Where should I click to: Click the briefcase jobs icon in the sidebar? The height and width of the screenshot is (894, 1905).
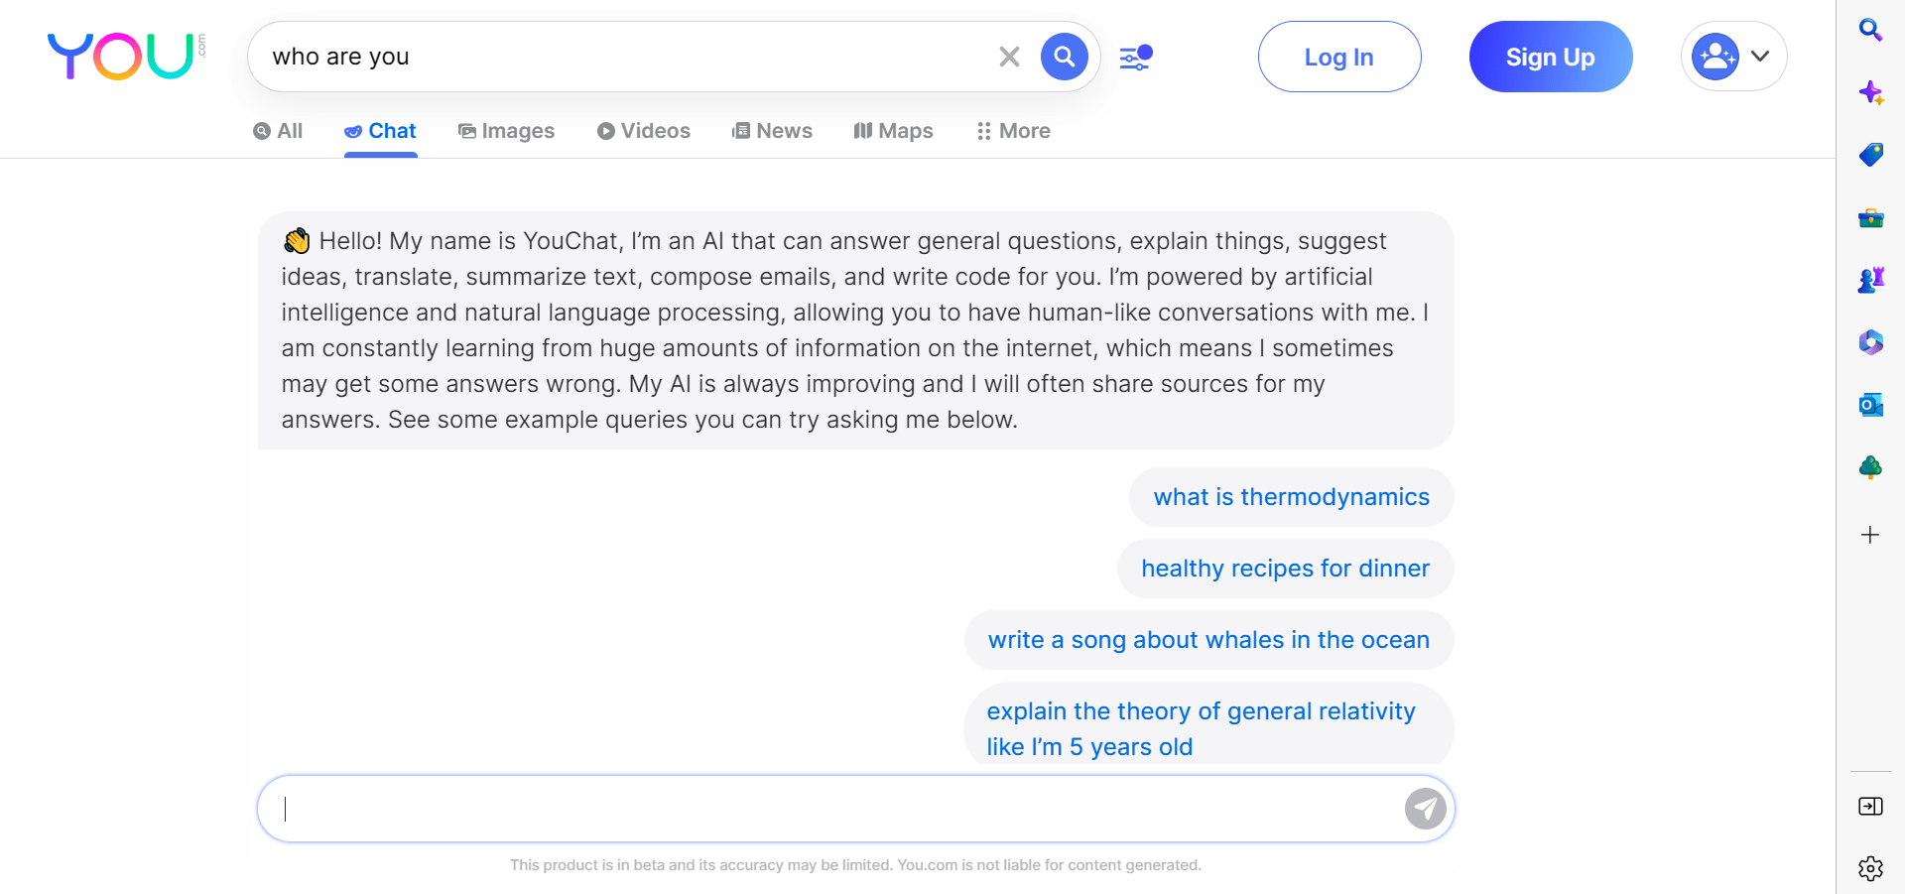click(1871, 217)
